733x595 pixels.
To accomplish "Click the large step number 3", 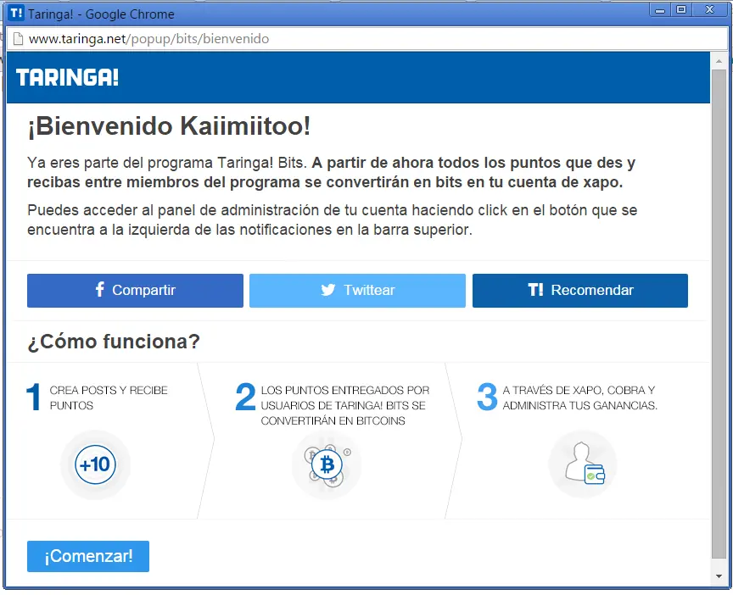I will 487,397.
